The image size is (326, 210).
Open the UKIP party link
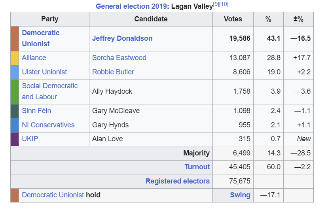click(x=30, y=139)
